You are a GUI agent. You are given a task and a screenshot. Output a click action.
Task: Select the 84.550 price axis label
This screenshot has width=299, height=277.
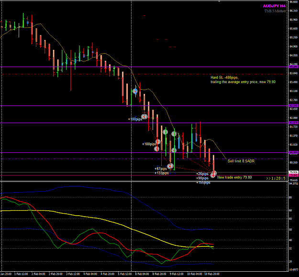click(293, 56)
